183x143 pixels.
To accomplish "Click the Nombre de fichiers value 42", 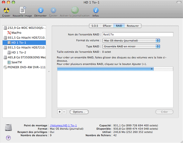I will click(x=115, y=135).
